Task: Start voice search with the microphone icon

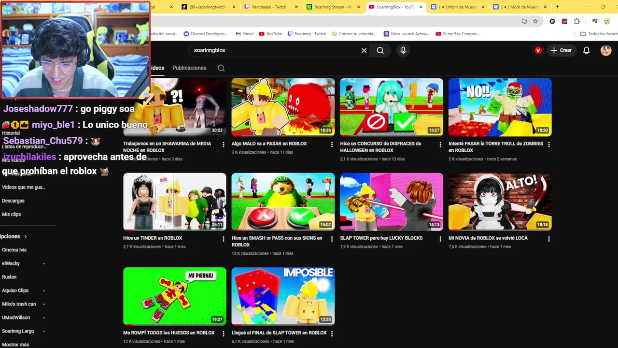Action: [403, 50]
